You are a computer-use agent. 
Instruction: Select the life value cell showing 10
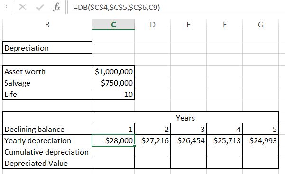pos(113,94)
